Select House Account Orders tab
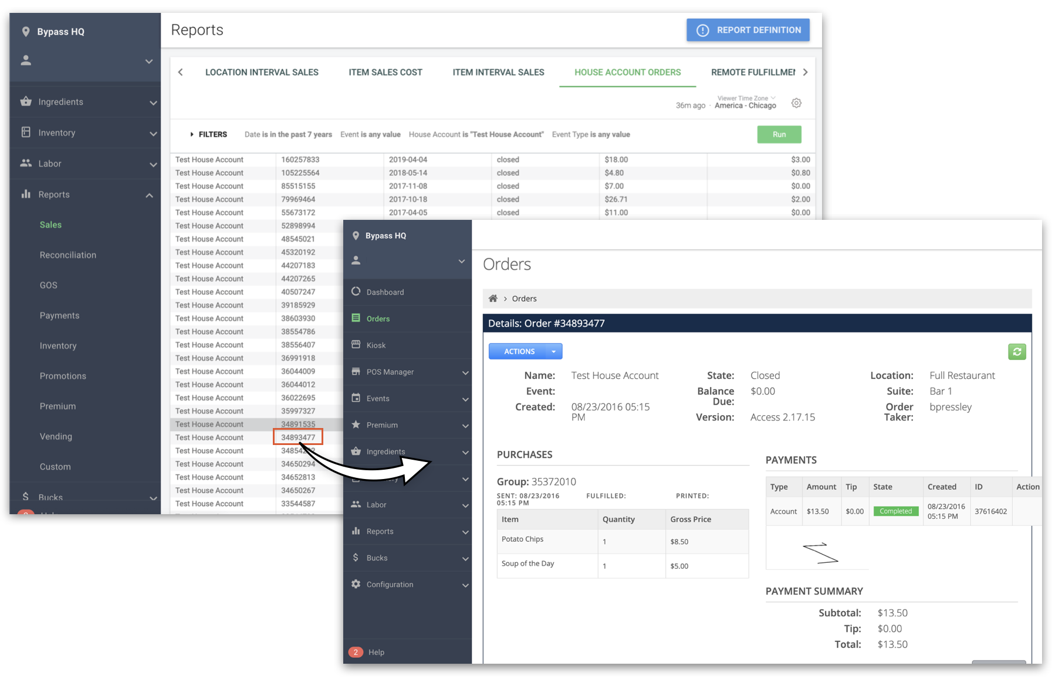The width and height of the screenshot is (1062, 686). click(627, 72)
